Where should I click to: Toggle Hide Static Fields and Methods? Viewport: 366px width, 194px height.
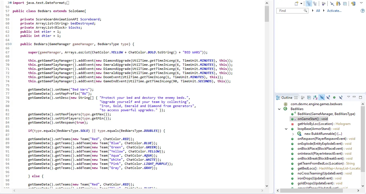[328, 97]
